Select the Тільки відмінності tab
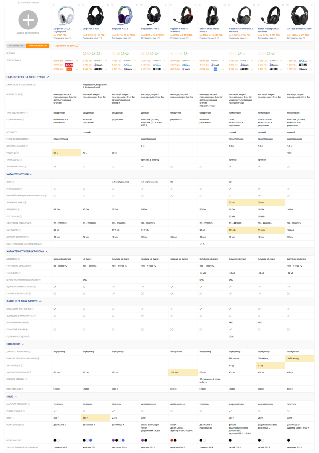Viewport: 319px width, 453px height. [37, 45]
